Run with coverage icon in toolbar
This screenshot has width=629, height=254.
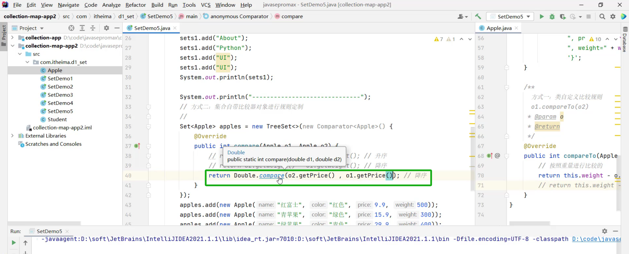click(x=563, y=17)
